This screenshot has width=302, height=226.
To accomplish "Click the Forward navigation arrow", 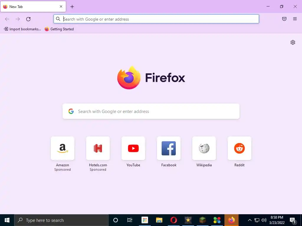I will 18,19.
